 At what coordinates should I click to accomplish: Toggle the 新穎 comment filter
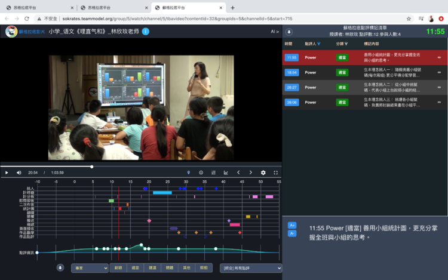pyautogui.click(x=119, y=268)
